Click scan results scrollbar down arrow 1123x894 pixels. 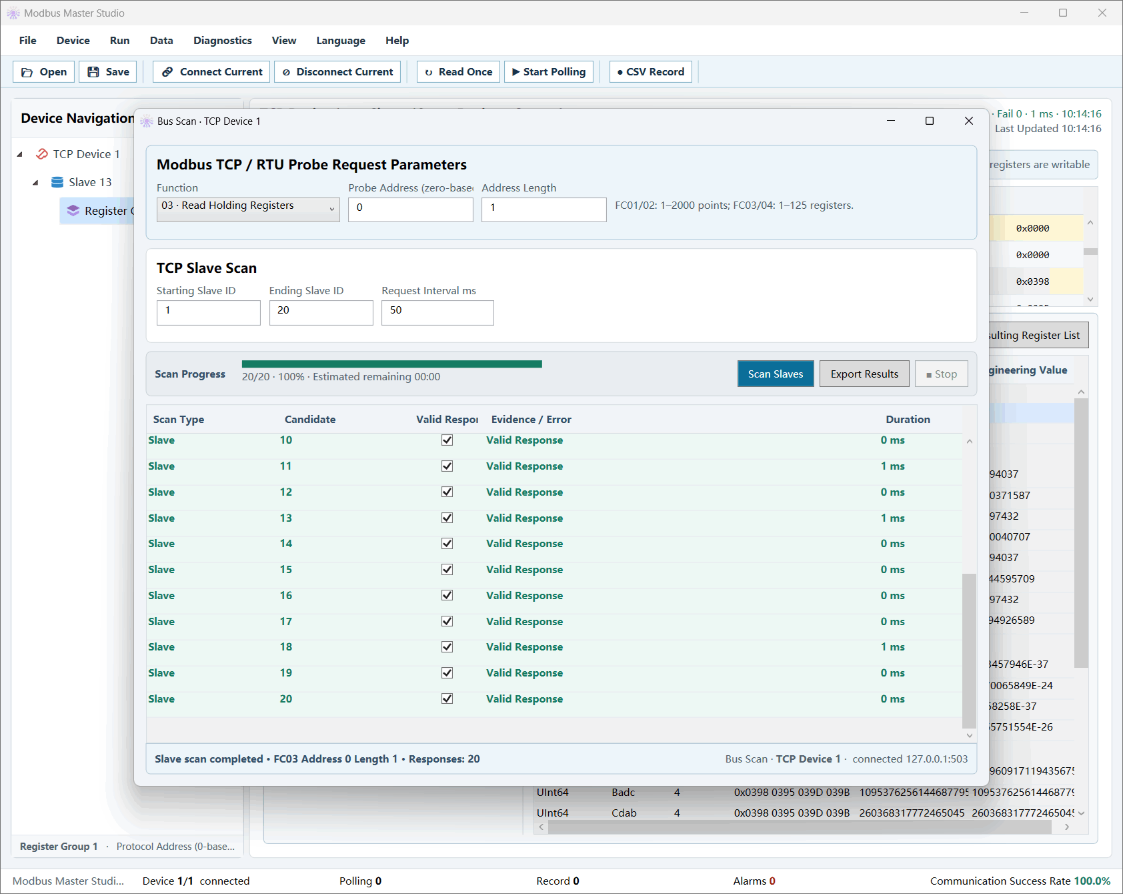[x=969, y=735]
